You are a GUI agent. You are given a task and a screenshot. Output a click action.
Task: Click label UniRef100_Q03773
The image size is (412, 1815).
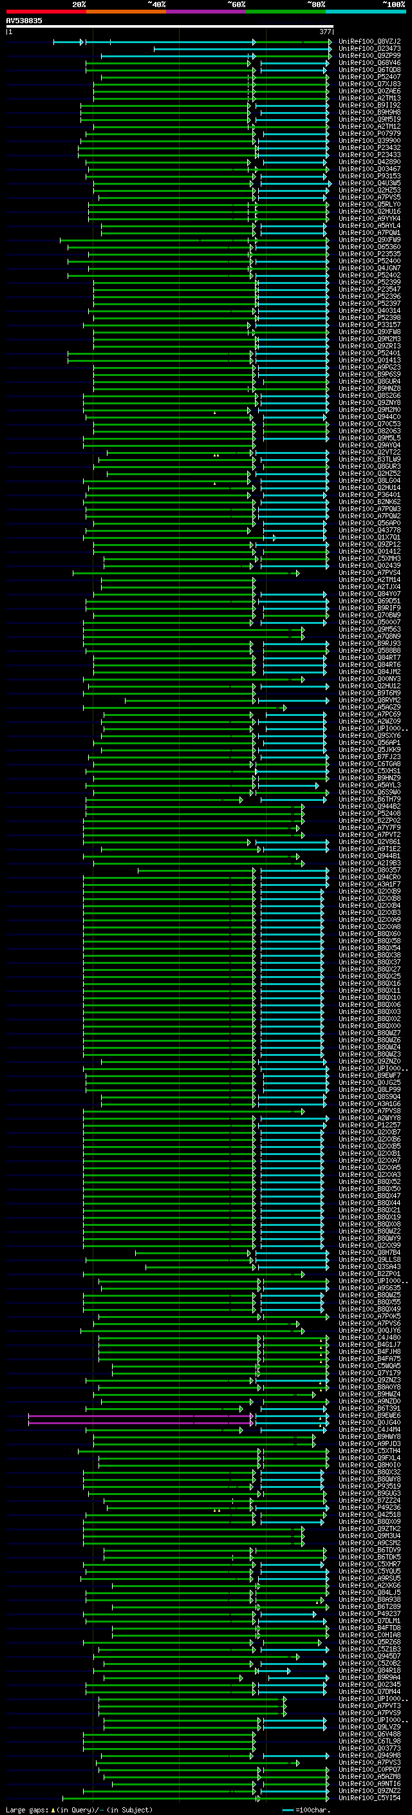(370, 1748)
